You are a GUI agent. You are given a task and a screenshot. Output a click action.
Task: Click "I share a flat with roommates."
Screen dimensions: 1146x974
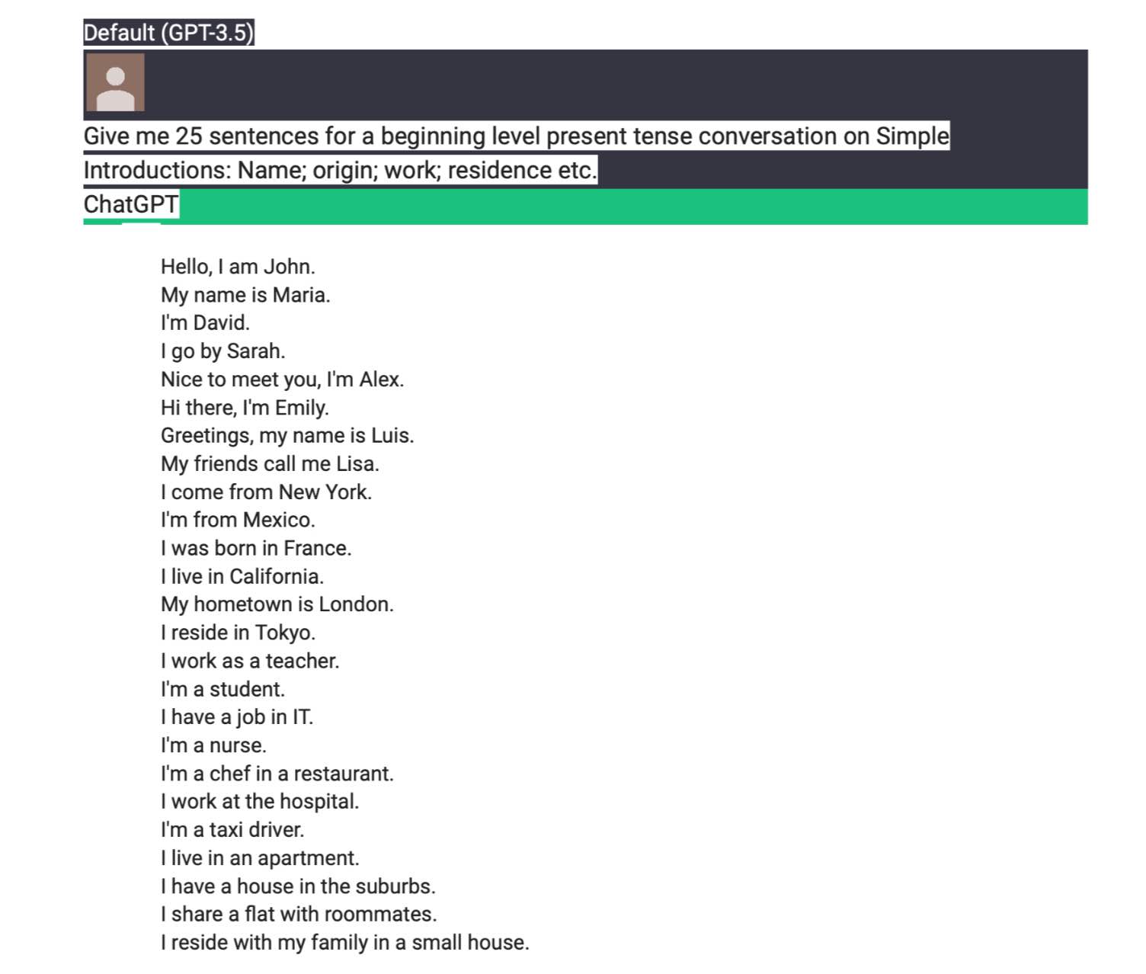[299, 915]
